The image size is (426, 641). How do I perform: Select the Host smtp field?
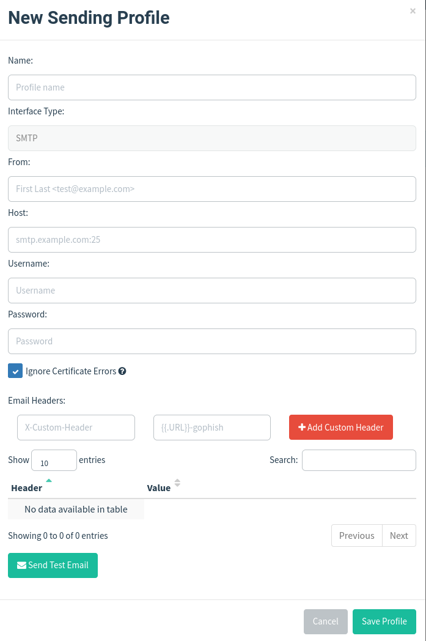coord(211,240)
